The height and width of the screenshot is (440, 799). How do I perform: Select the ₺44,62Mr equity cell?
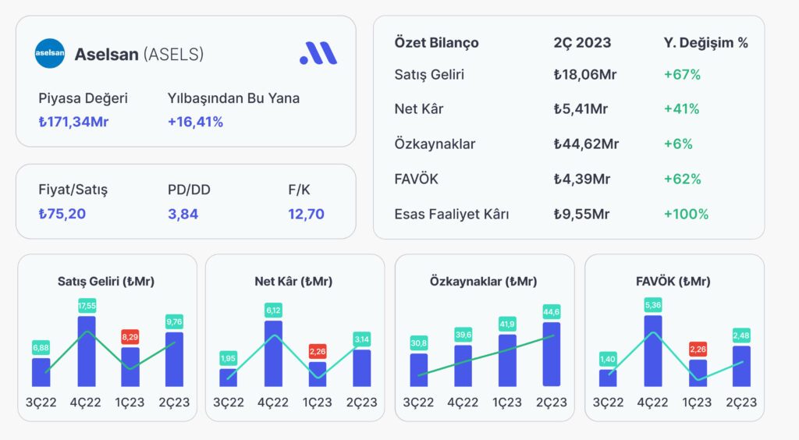[x=587, y=144]
